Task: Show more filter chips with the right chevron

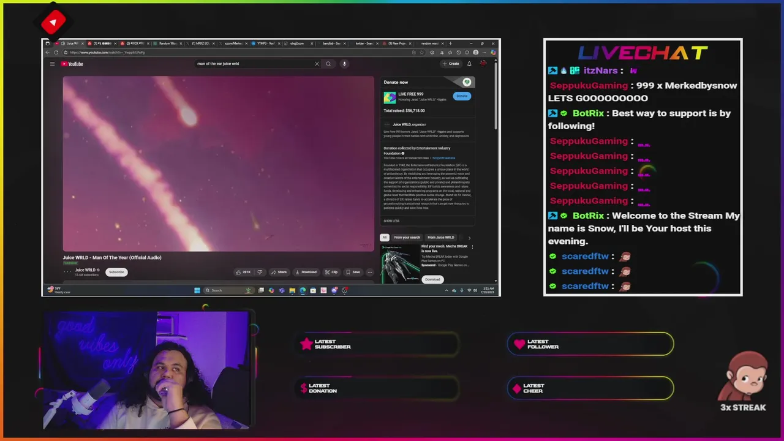Action: pos(469,238)
